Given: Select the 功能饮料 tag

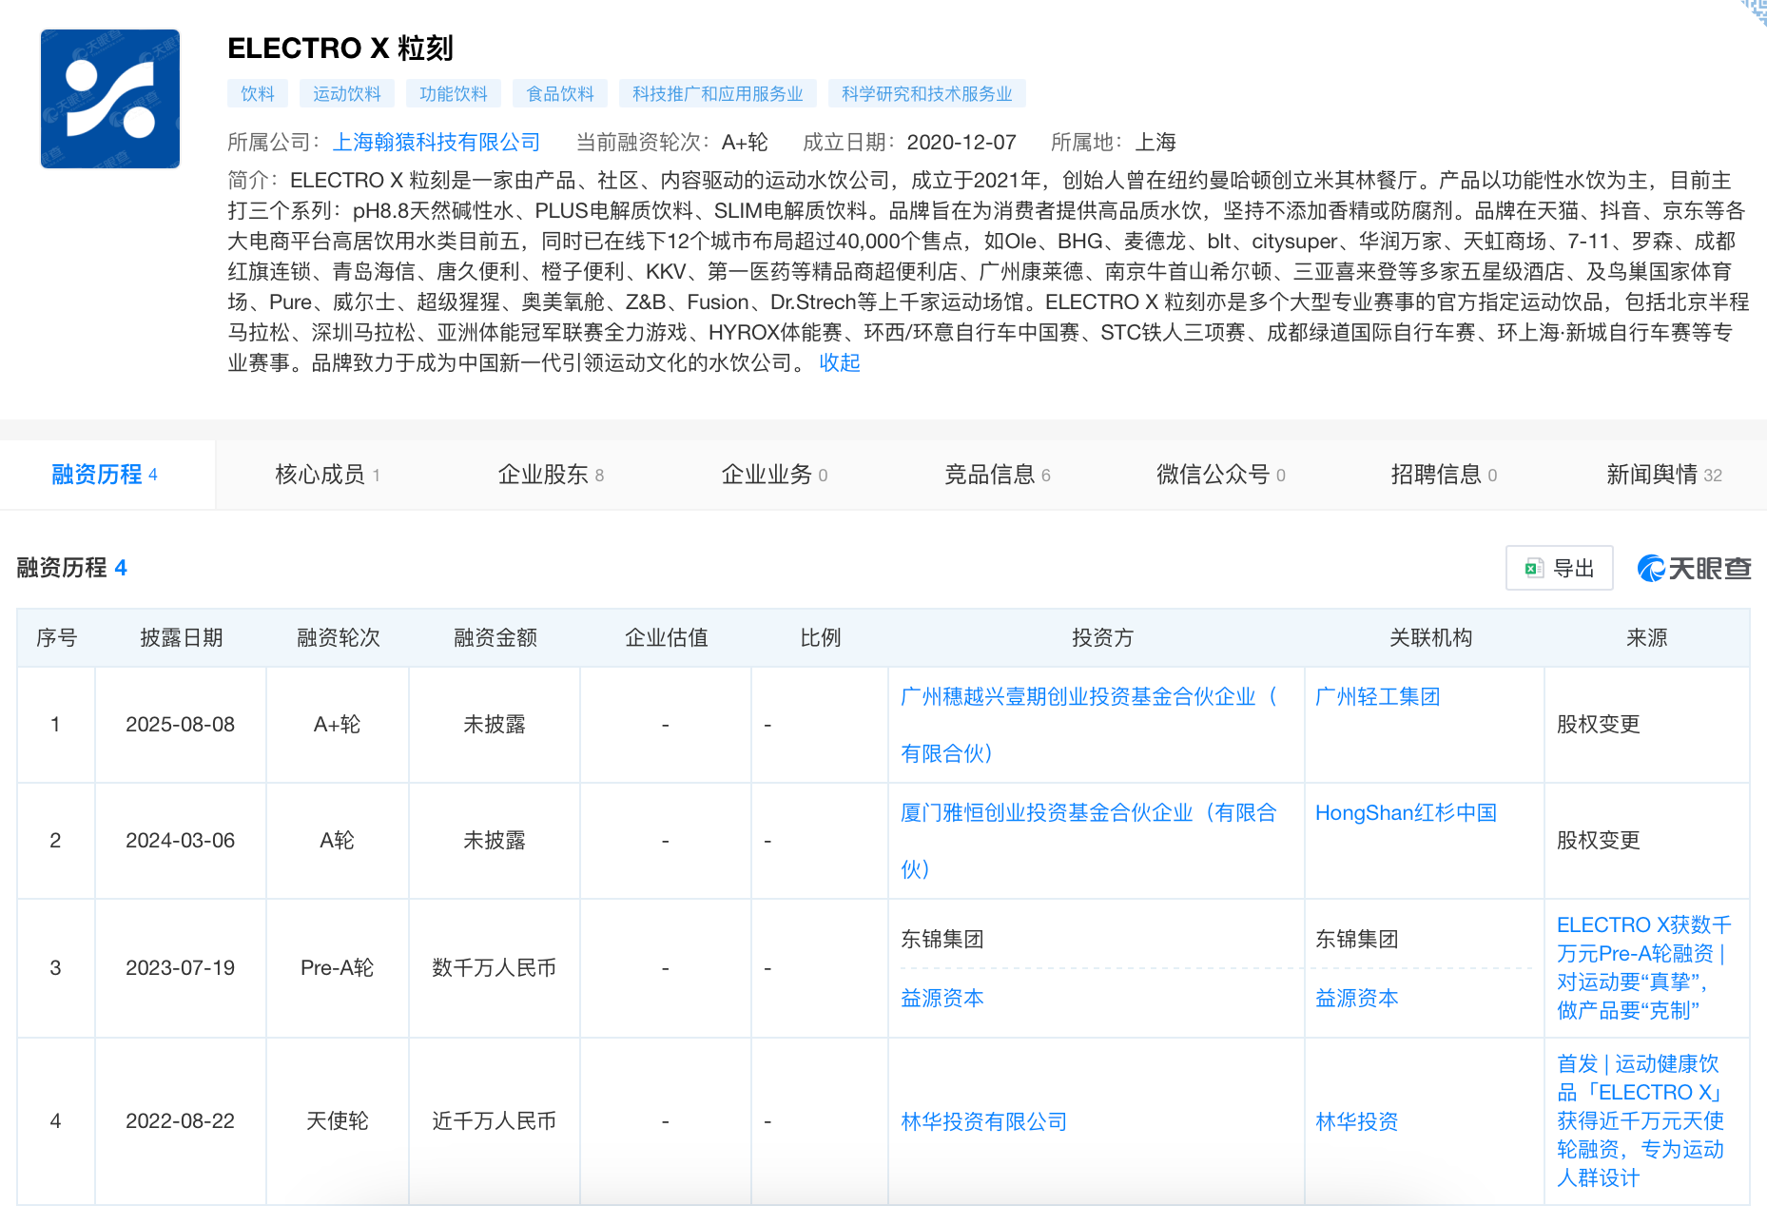Looking at the screenshot, I should tap(454, 94).
